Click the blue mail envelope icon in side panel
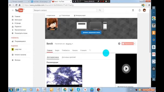Viewport: 164px width, 92px height. tap(154, 61)
